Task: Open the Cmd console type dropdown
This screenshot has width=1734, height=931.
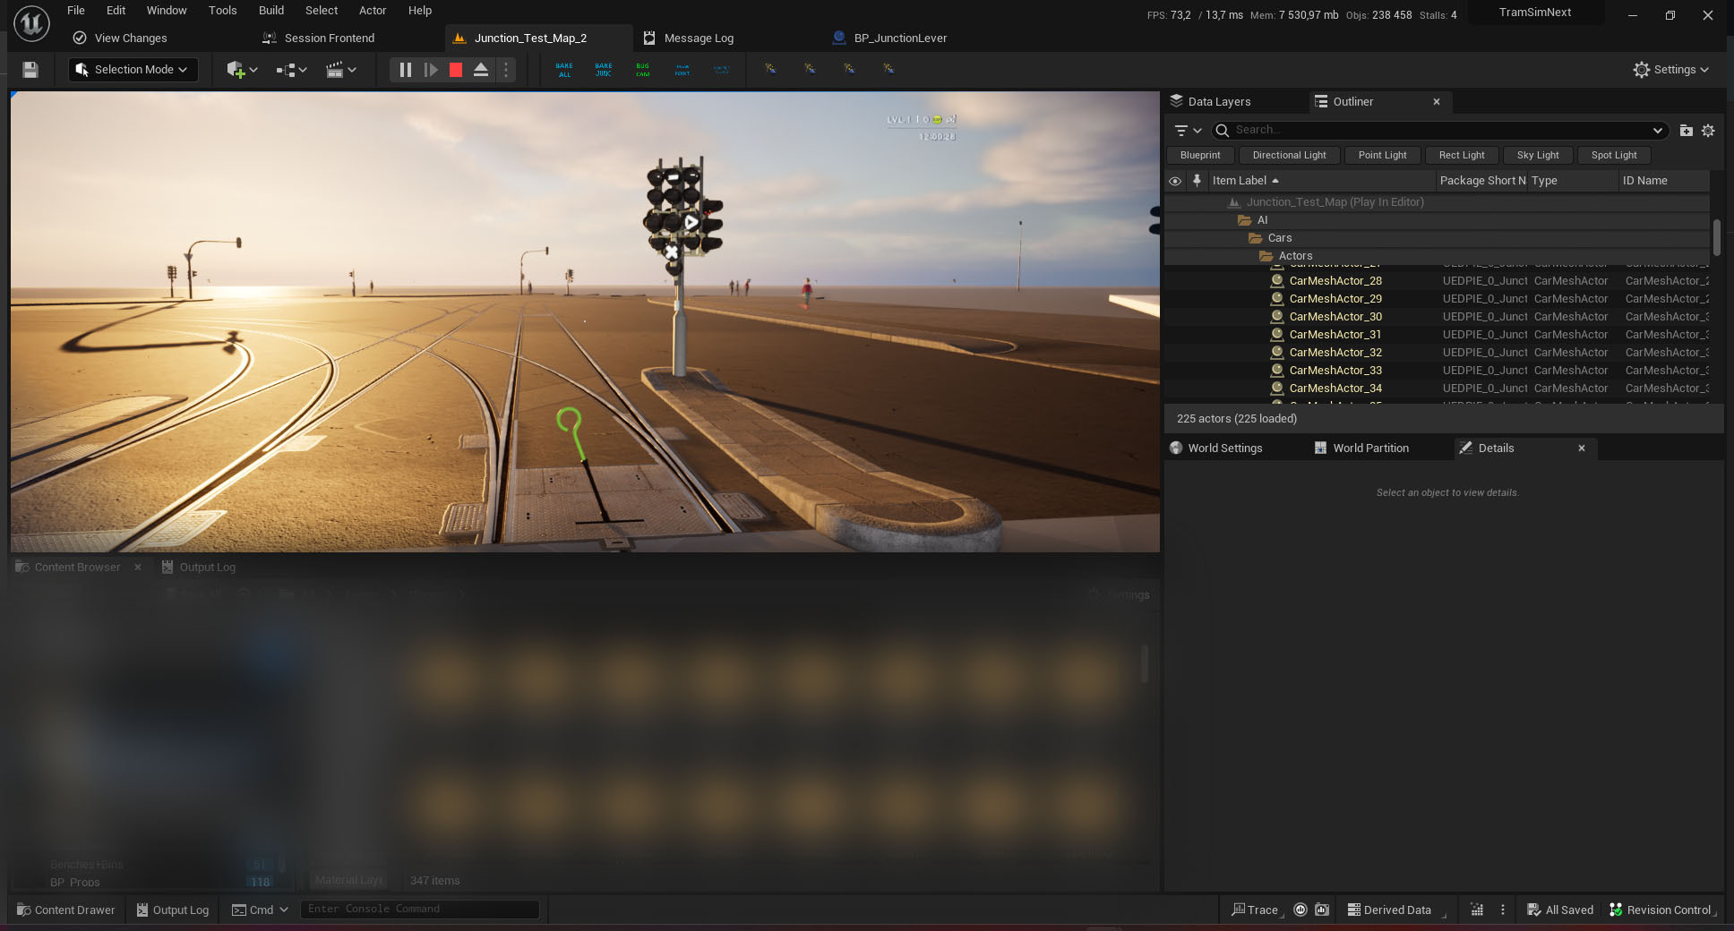Action: [260, 910]
